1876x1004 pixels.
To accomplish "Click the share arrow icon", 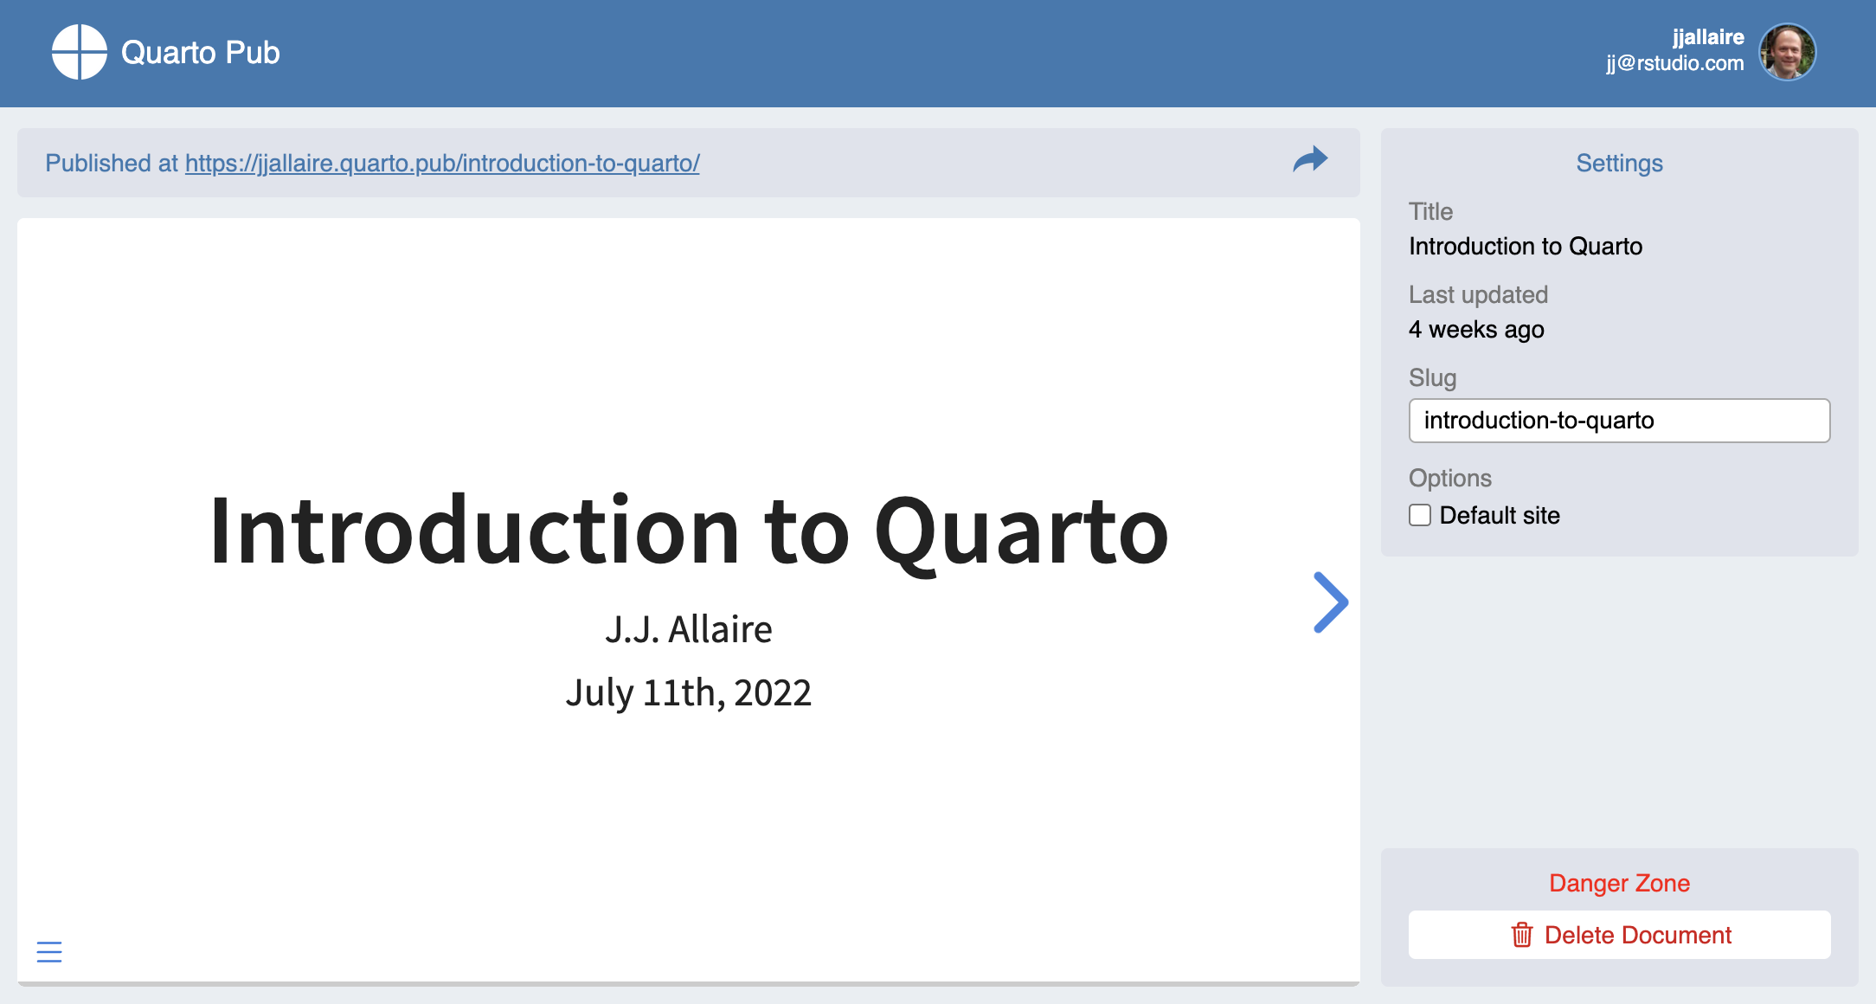I will point(1310,160).
